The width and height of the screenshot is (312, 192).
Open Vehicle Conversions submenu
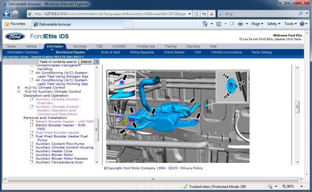tap(227, 52)
